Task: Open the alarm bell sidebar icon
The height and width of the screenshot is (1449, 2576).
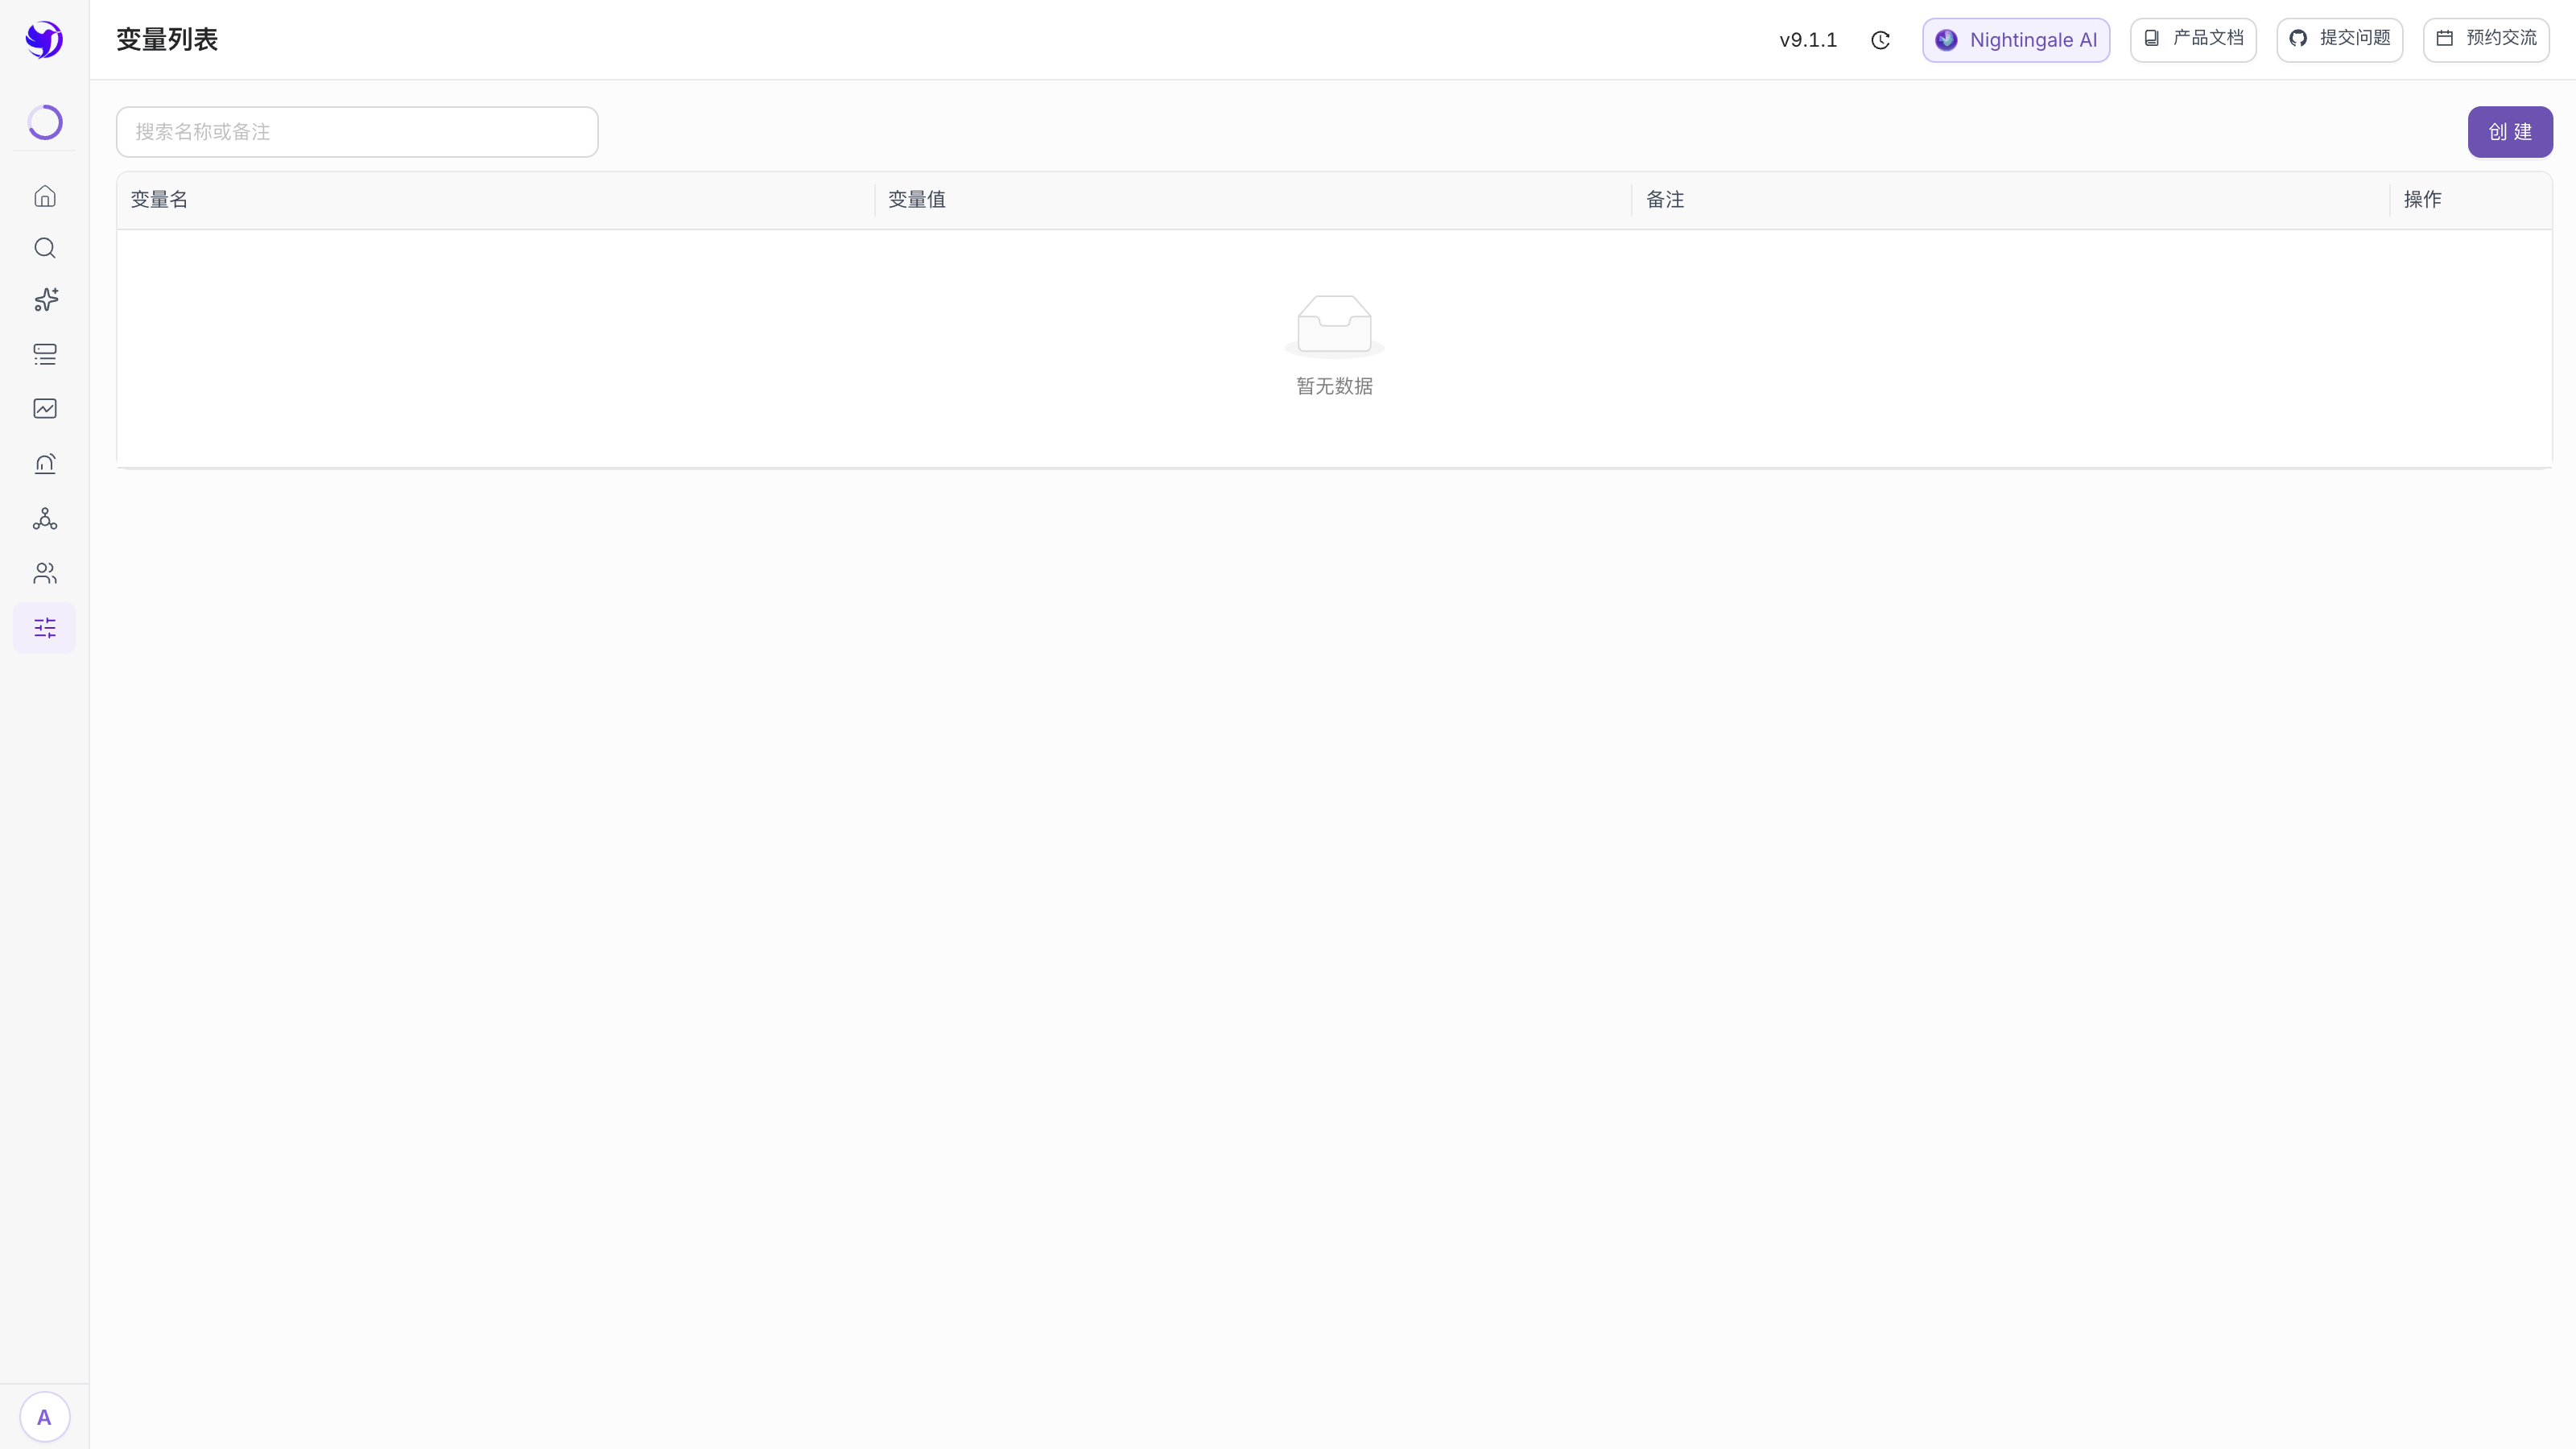Action: tap(45, 463)
